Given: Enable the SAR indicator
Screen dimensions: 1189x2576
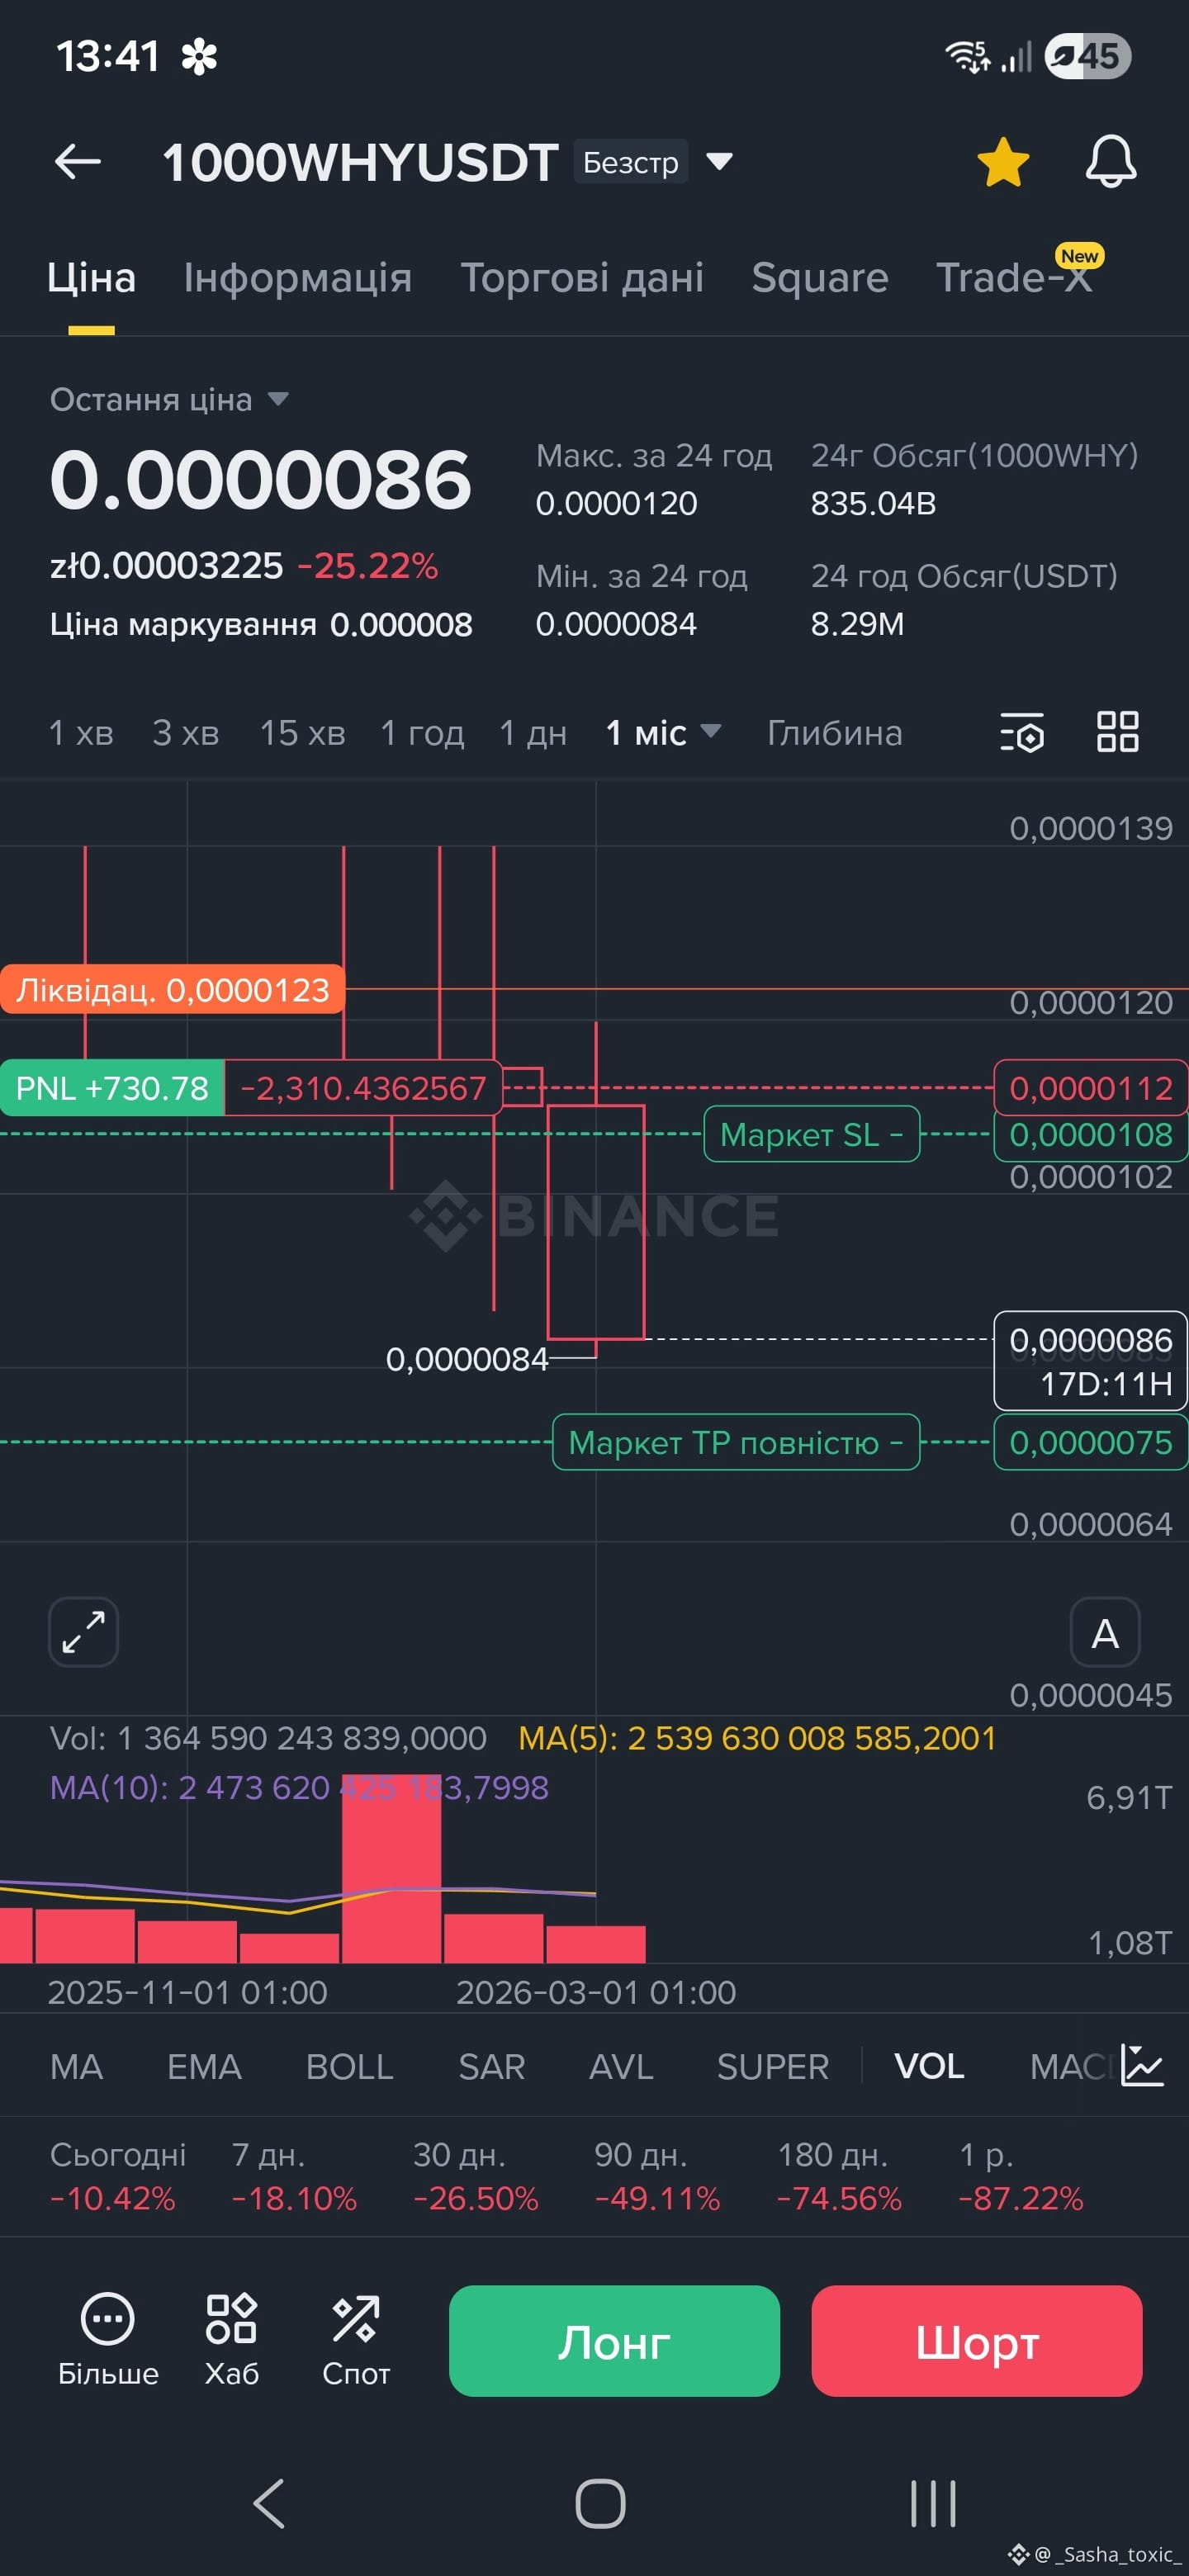Looking at the screenshot, I should [x=491, y=2067].
